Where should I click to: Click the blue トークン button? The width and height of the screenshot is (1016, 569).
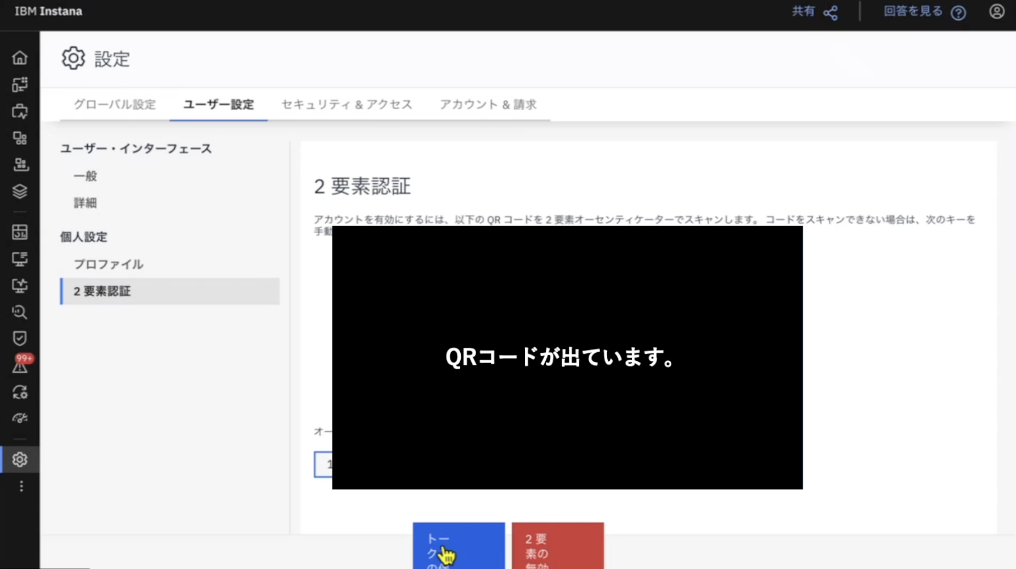[x=458, y=546]
